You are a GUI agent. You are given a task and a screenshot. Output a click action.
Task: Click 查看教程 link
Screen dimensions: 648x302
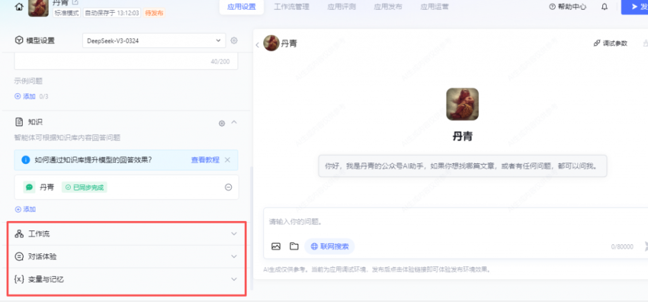[205, 160]
